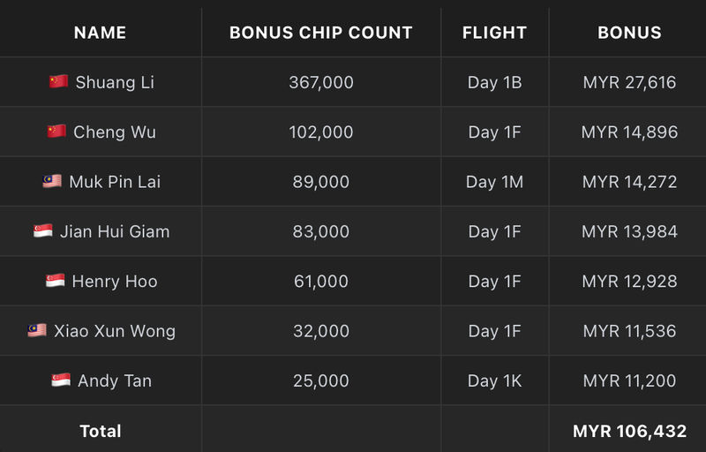The image size is (706, 452).
Task: Click the MYR 106,432 total bonus
Action: (x=629, y=431)
